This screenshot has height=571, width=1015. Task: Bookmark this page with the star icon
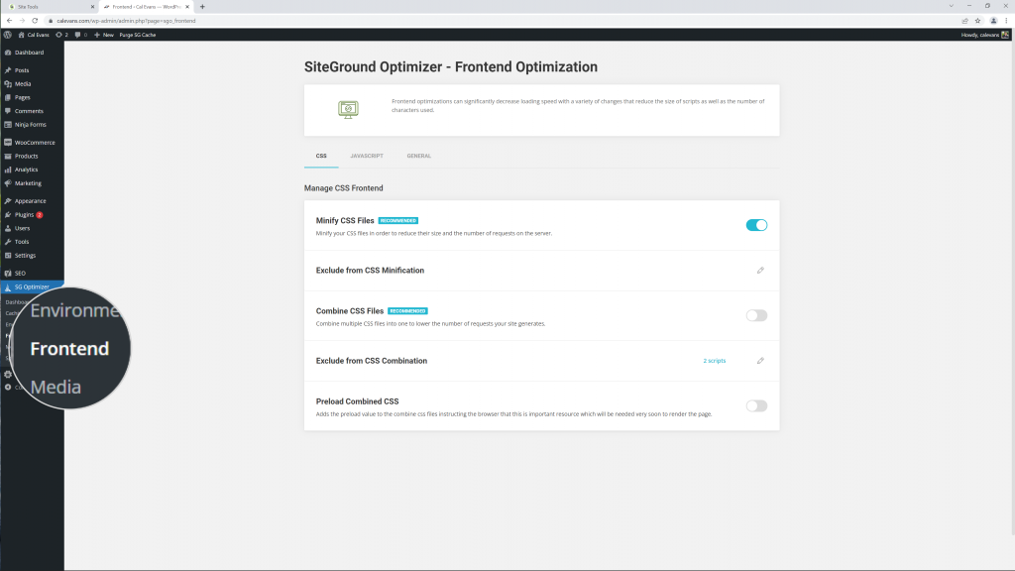[x=978, y=21]
